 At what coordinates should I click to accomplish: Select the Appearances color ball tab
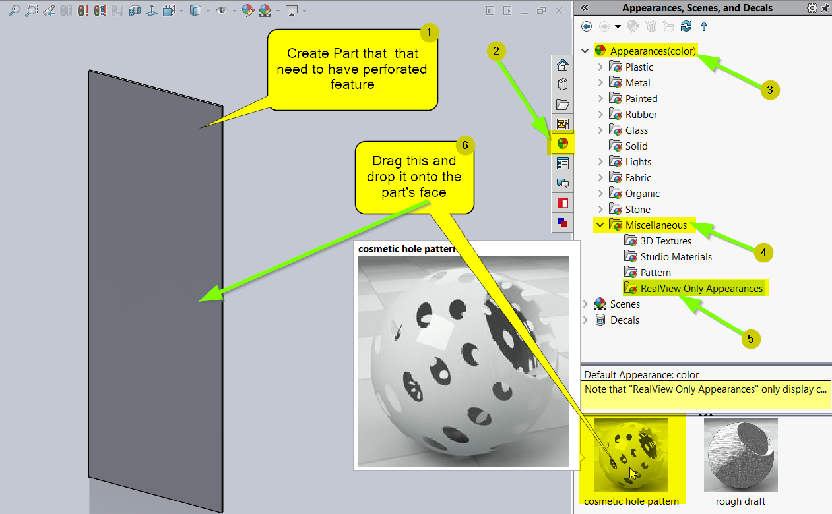563,143
